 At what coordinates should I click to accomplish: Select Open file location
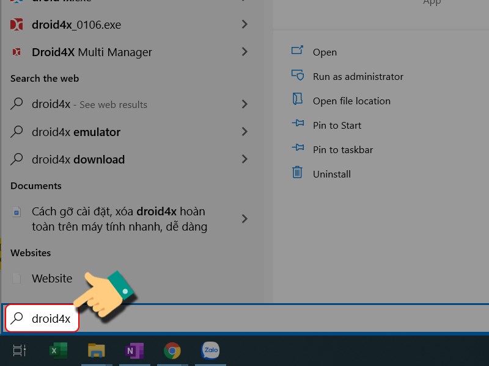coord(351,101)
